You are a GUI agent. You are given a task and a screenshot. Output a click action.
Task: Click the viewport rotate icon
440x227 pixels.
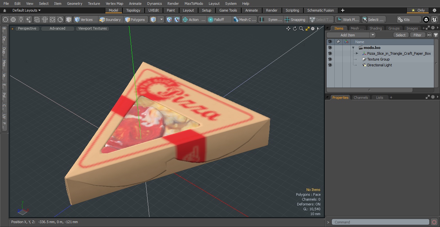(295, 29)
